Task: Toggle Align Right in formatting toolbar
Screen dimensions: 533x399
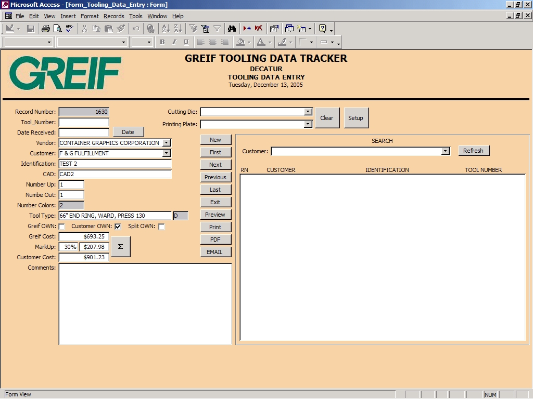Action: tap(225, 42)
